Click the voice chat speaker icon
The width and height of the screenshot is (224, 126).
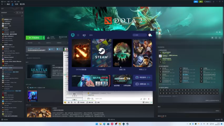coord(69,102)
